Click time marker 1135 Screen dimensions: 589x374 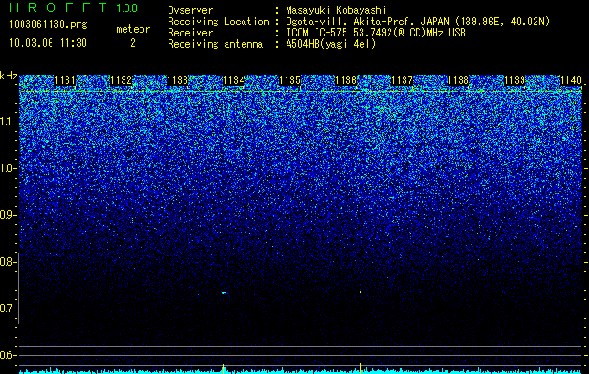(290, 80)
